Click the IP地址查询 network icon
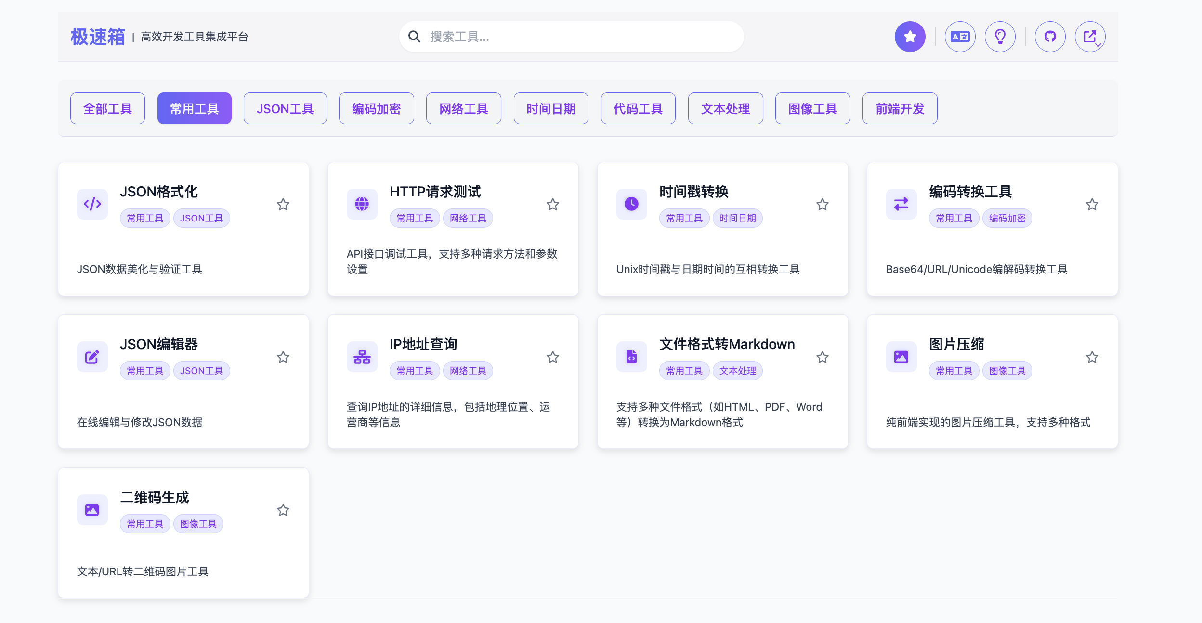The height and width of the screenshot is (623, 1202). [362, 357]
